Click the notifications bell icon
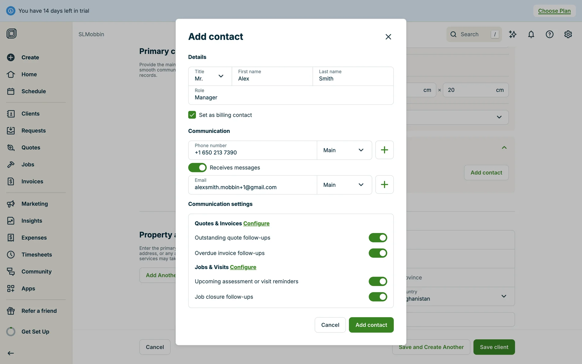The image size is (582, 364). [x=531, y=34]
